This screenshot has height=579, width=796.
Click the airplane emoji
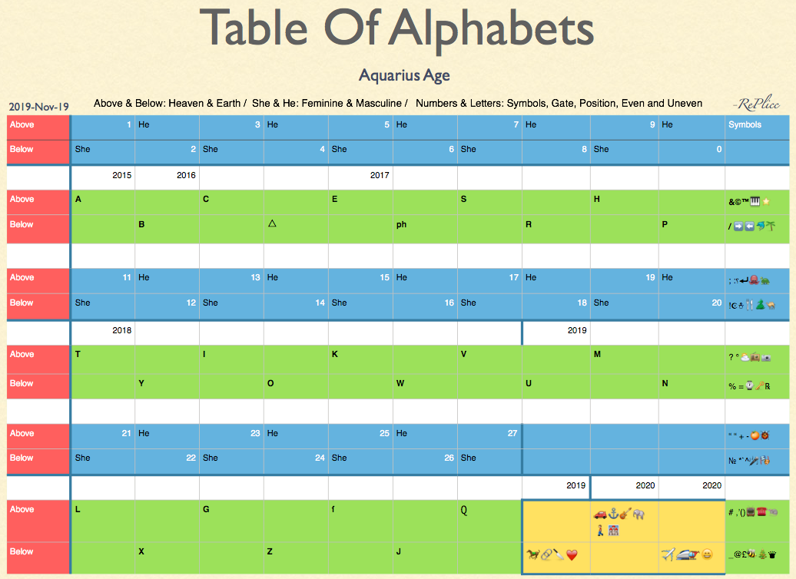(668, 554)
